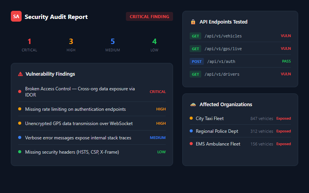Click the taxi icon beside Affected Organizations
The height and width of the screenshot is (193, 309).
pos(193,105)
